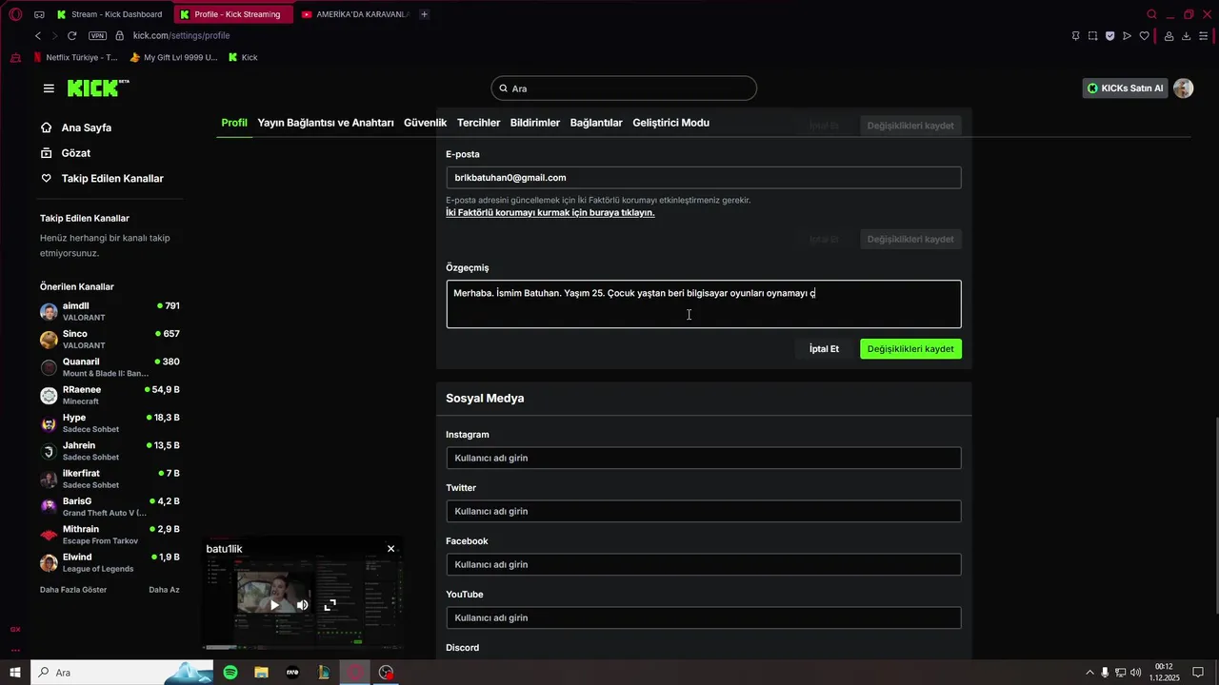
Task: Open the snapshot capture tool icon
Action: [x=1093, y=36]
